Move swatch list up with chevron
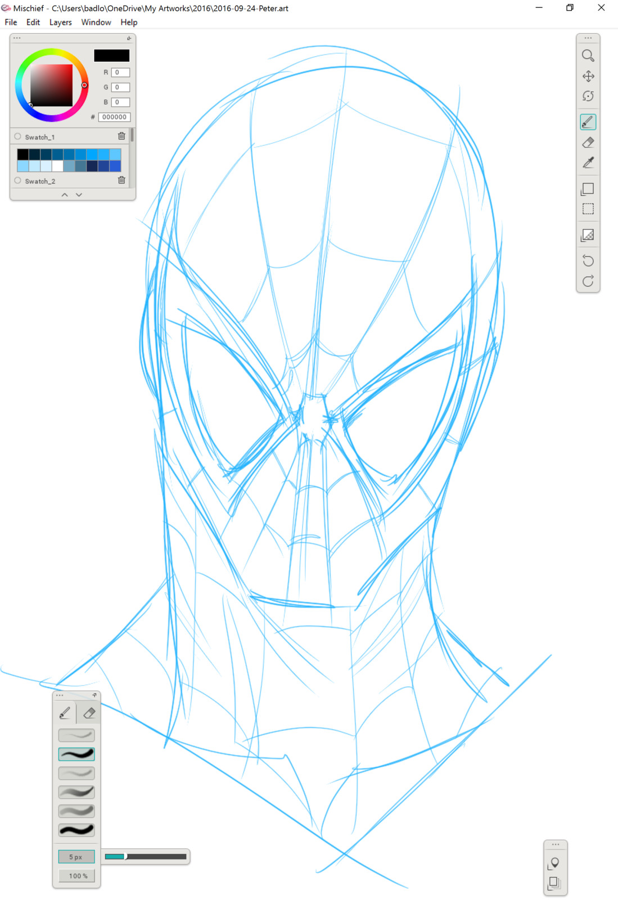The width and height of the screenshot is (618, 900). tap(65, 195)
